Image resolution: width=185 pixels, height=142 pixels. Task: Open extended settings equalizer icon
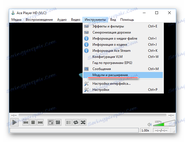pyautogui.click(x=58, y=123)
